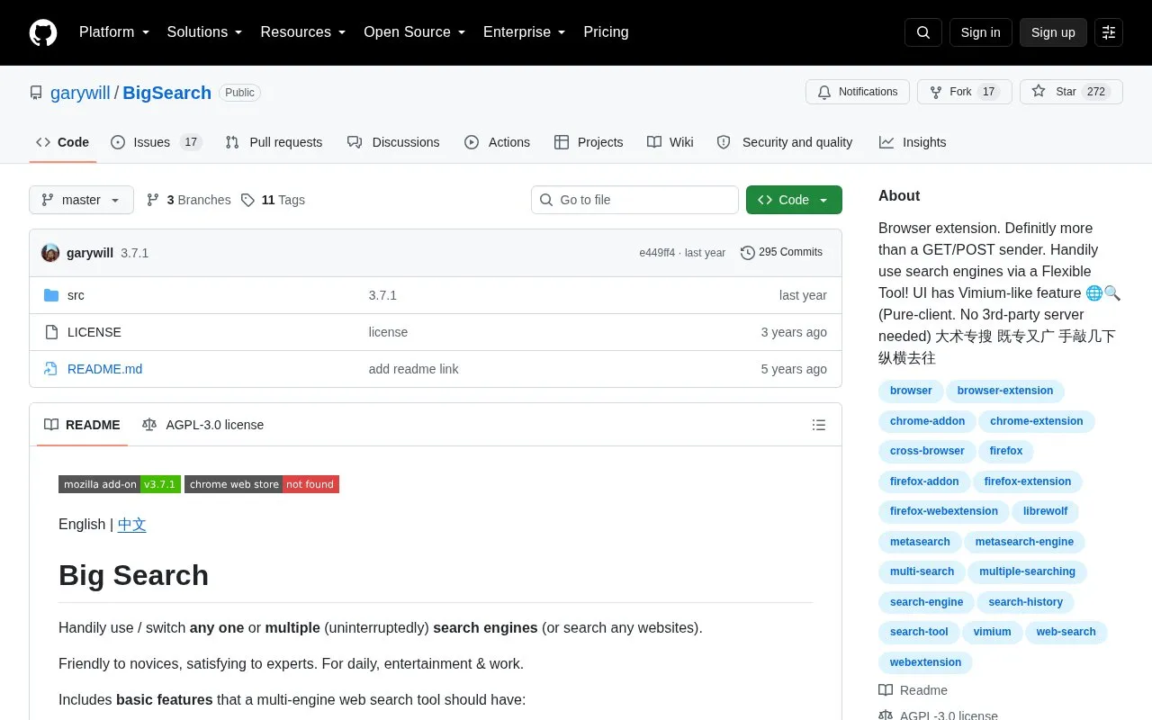The height and width of the screenshot is (720, 1152).
Task: Expand the Open Source menu
Action: tap(415, 32)
